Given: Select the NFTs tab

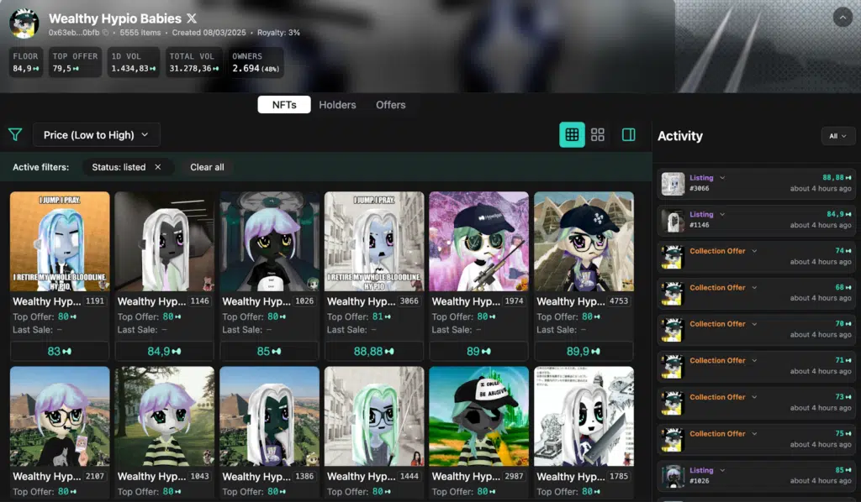Looking at the screenshot, I should (284, 105).
